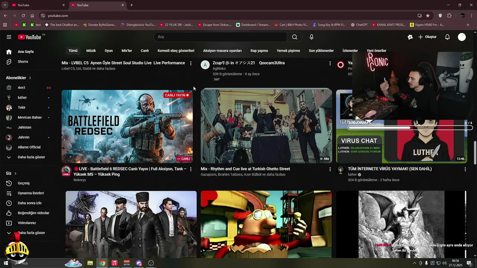
Task: Select the Komedi skeç gösterileri chip
Action: (x=176, y=51)
